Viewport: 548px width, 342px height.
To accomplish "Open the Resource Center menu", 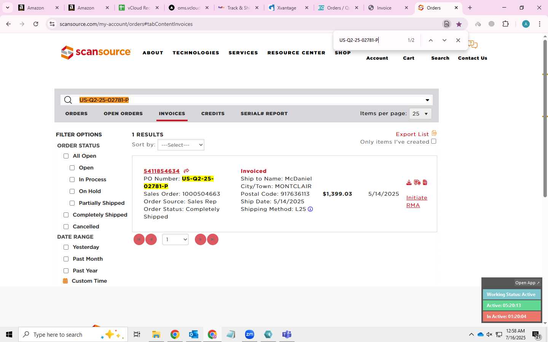I will [296, 53].
